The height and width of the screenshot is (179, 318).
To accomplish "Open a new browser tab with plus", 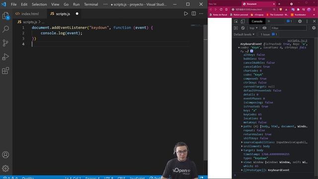I will point(279,4).
